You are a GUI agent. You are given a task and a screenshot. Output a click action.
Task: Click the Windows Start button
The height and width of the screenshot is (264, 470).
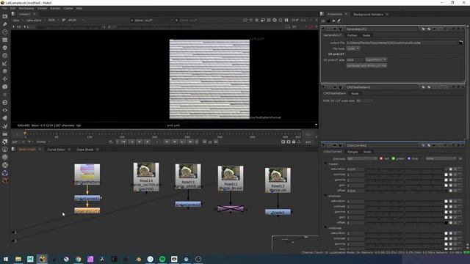coord(6,259)
